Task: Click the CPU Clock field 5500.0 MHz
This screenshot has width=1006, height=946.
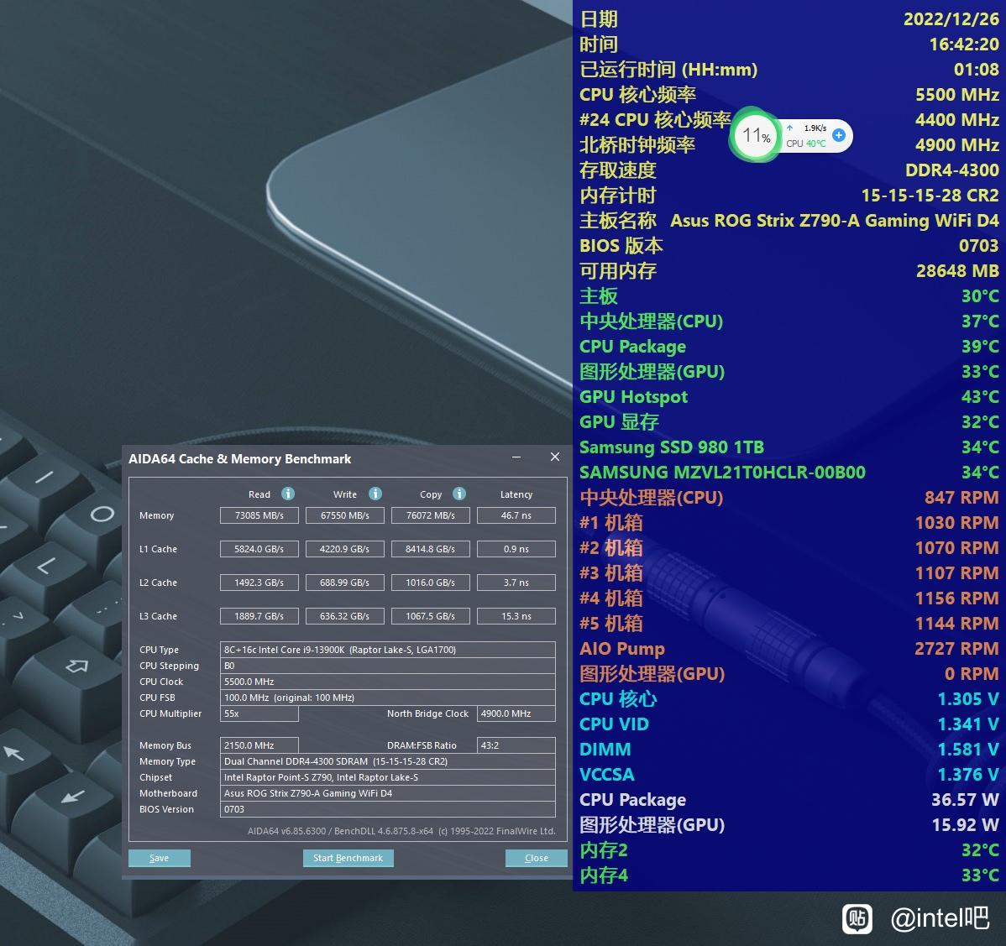Action: [387, 682]
